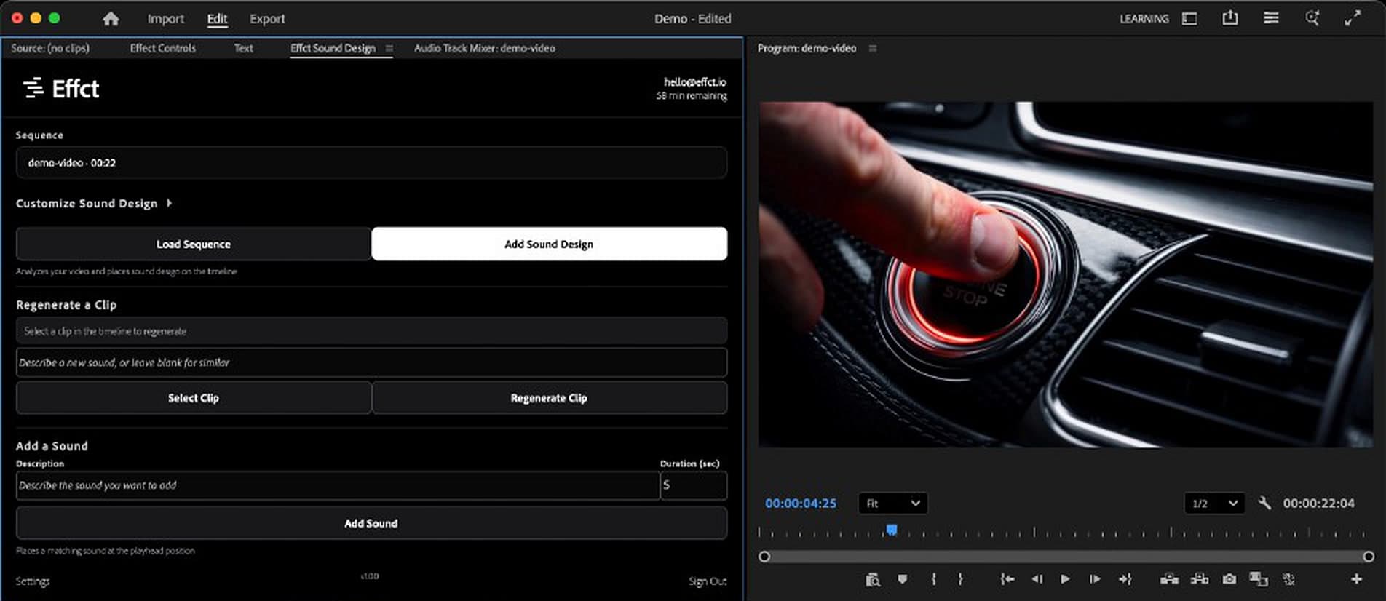This screenshot has width=1386, height=601.
Task: Click the Regenerate Clip button
Action: [549, 398]
